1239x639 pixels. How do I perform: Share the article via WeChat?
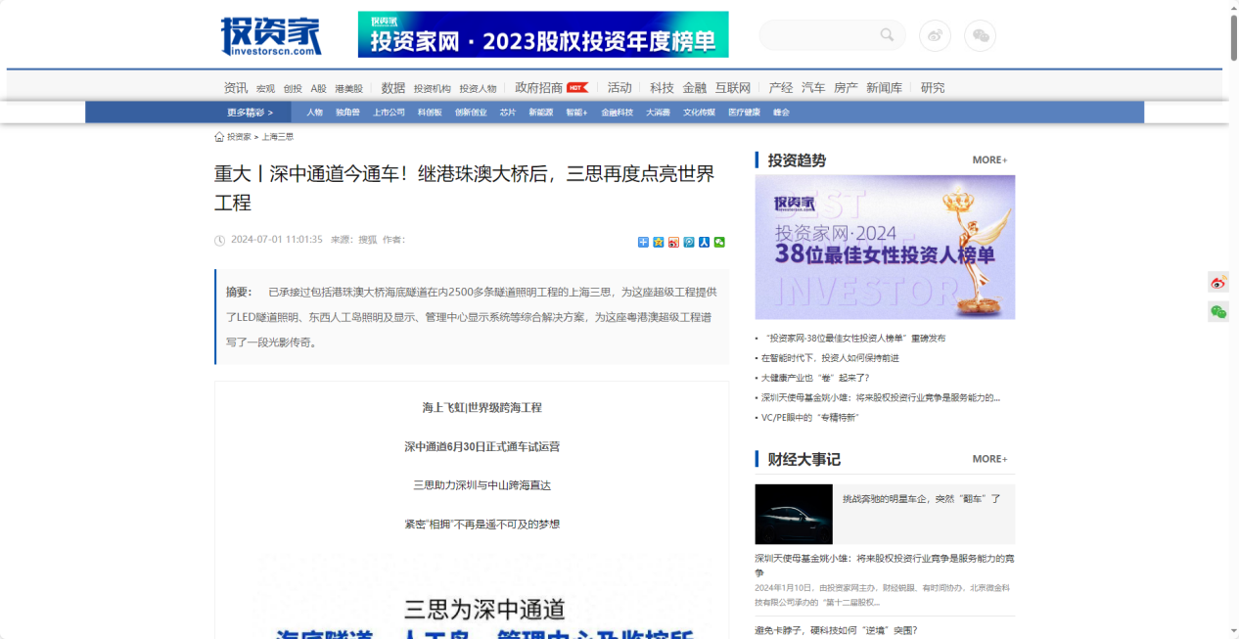(x=719, y=242)
